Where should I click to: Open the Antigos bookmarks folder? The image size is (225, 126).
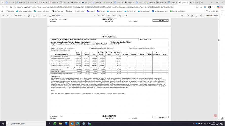tap(10, 11)
